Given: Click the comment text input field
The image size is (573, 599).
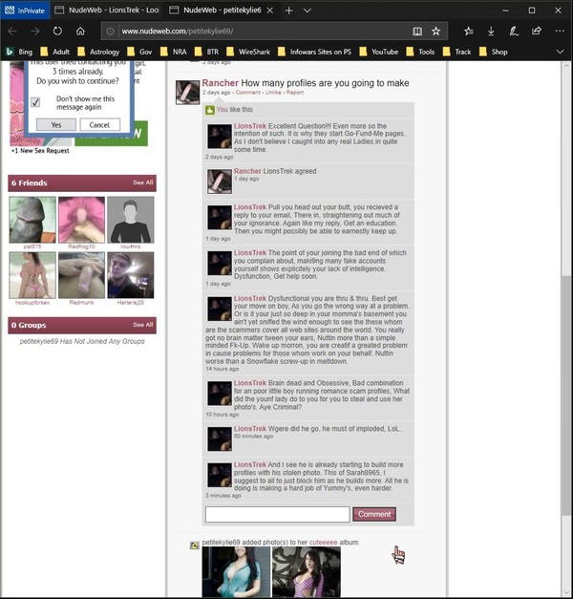Looking at the screenshot, I should (x=277, y=514).
